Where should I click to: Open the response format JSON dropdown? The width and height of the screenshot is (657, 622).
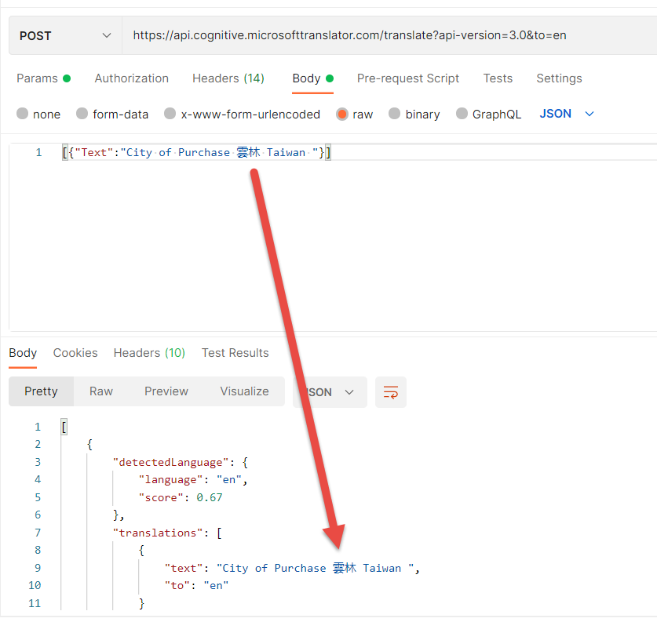[x=330, y=392]
